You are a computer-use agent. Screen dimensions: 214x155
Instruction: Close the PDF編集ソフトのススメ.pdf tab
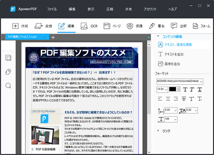pos(45,37)
